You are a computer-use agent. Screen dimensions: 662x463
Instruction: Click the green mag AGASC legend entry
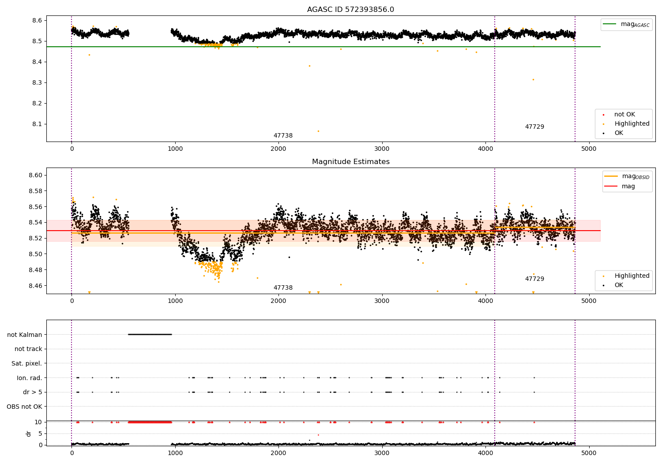point(626,24)
